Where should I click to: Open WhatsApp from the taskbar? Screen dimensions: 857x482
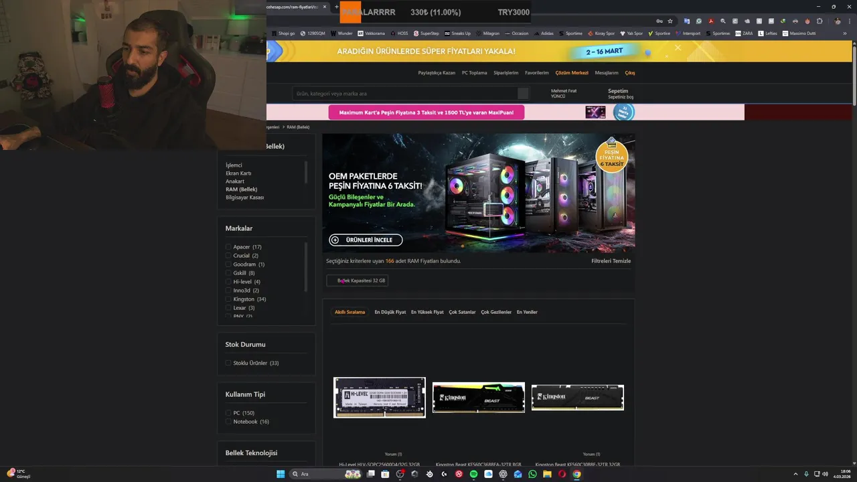click(532, 474)
